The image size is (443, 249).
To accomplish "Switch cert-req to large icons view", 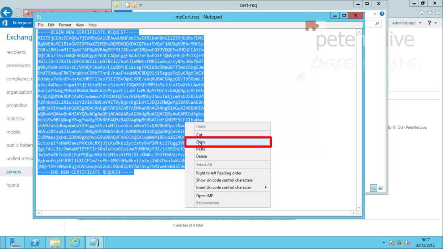I will point(381,188).
